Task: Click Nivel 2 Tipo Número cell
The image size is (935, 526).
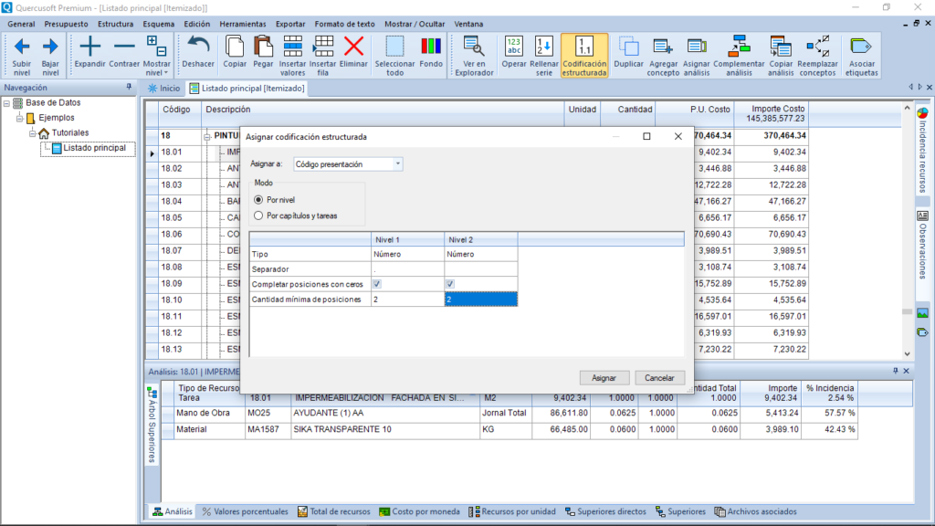Action: tap(480, 254)
